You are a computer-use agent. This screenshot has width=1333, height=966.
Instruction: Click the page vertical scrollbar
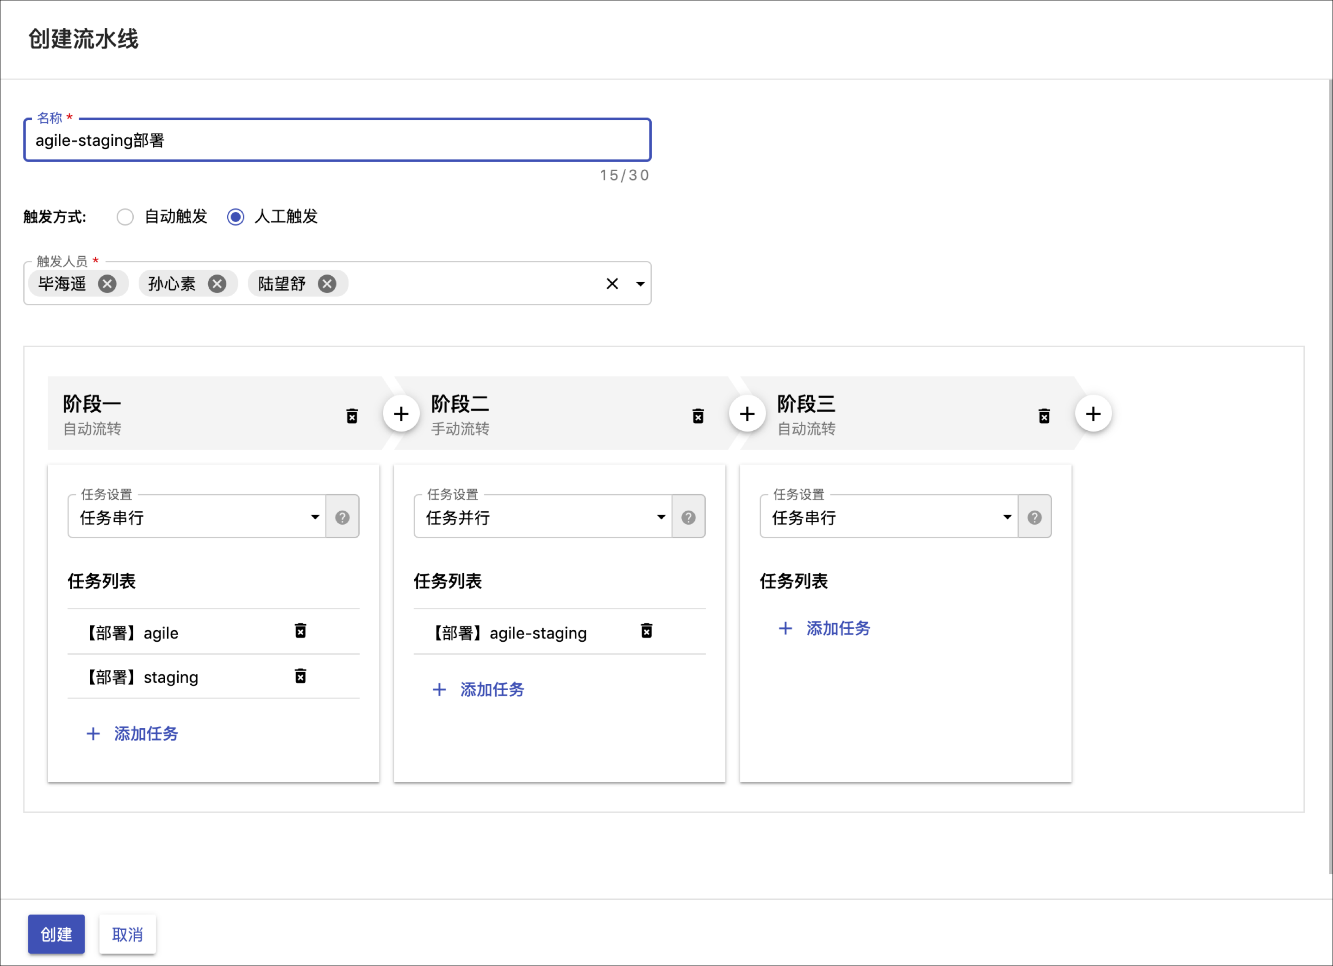coord(1330,477)
